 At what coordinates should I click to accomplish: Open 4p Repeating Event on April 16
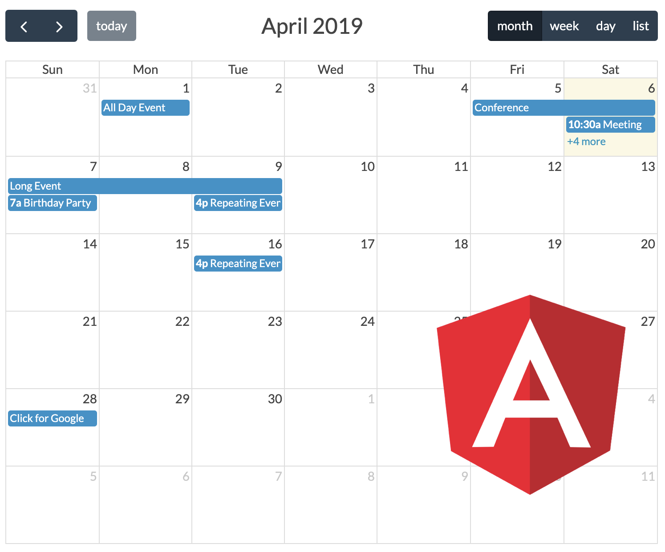coord(238,264)
